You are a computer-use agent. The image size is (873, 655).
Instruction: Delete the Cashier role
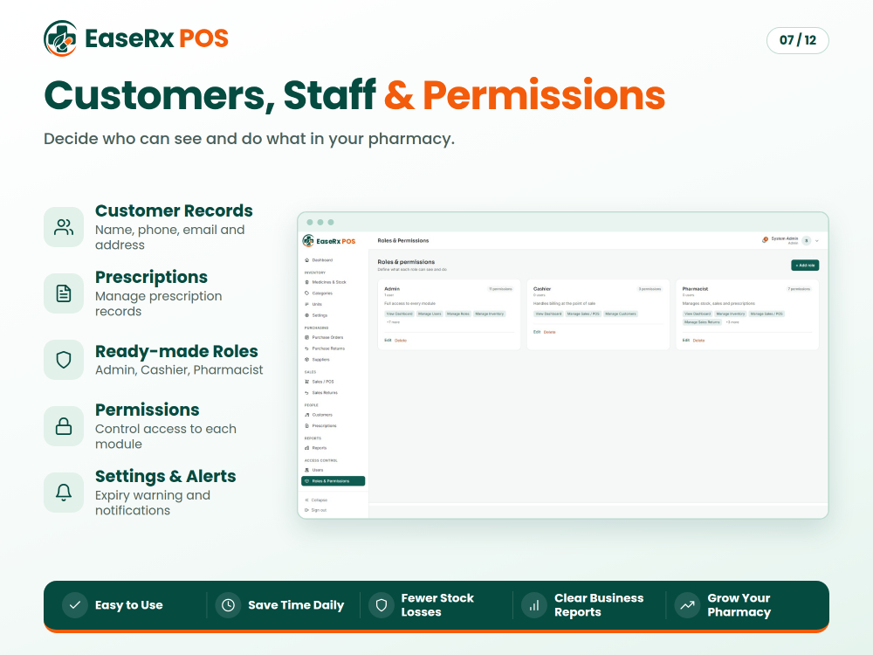point(549,332)
